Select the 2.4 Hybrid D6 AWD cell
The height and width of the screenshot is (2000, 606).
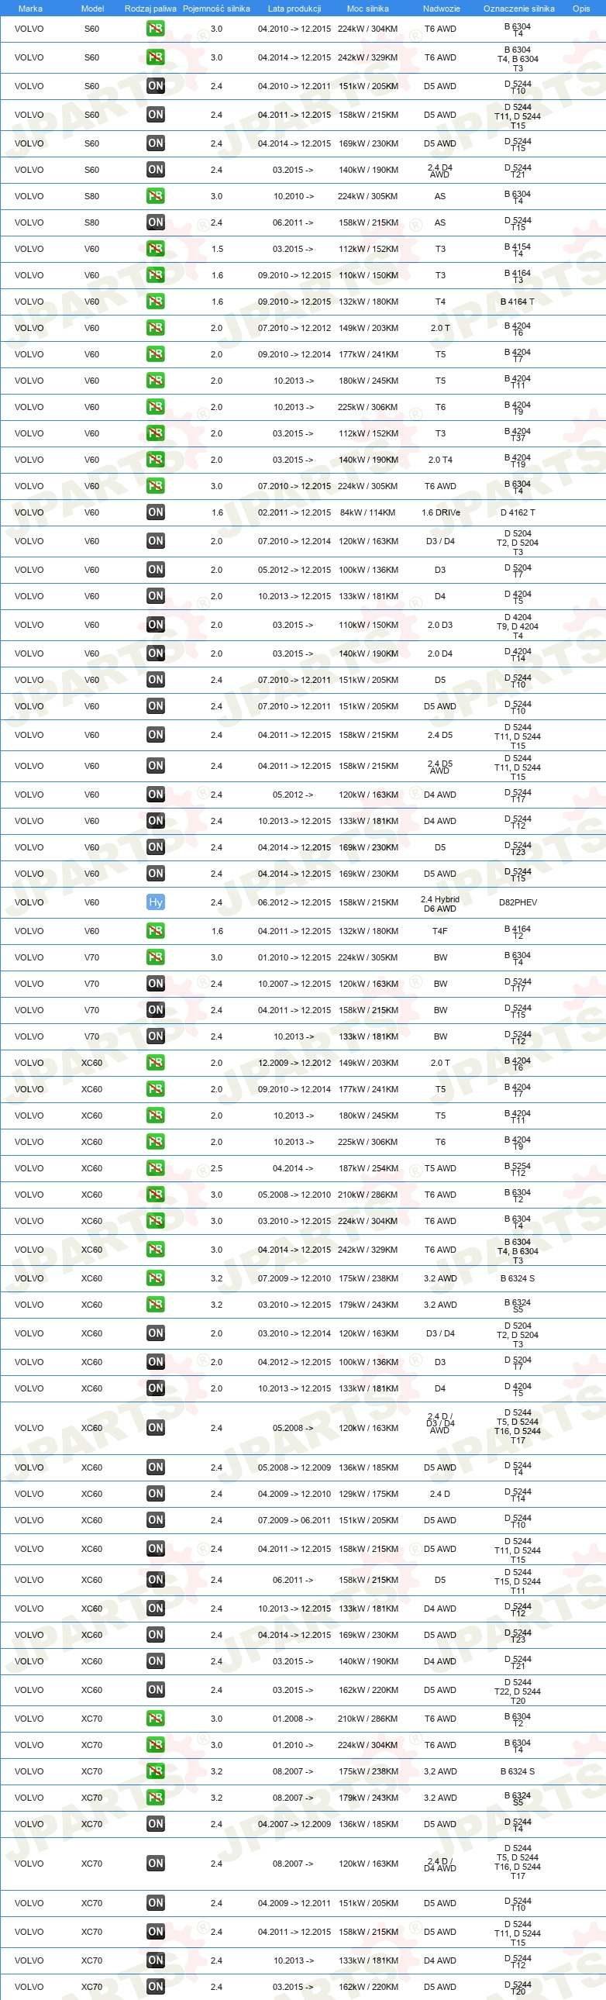point(440,904)
